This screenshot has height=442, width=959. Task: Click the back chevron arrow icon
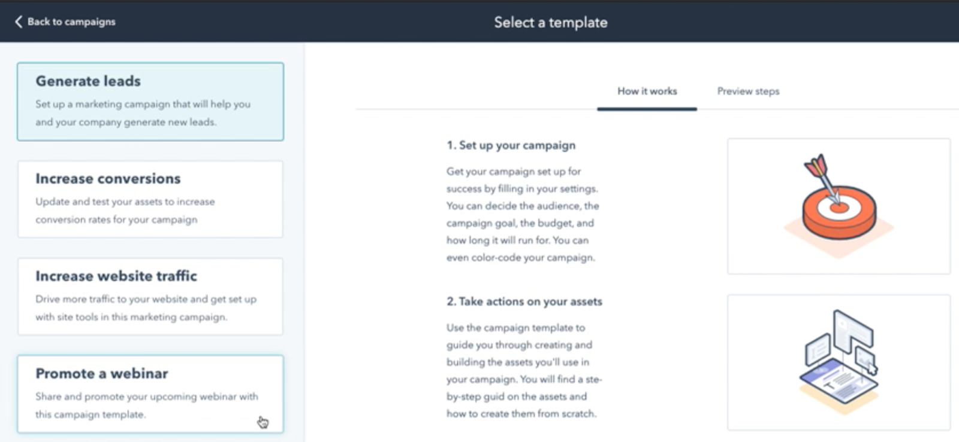click(19, 22)
